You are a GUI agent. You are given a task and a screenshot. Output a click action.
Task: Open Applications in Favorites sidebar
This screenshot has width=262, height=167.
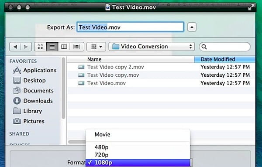[35, 70]
